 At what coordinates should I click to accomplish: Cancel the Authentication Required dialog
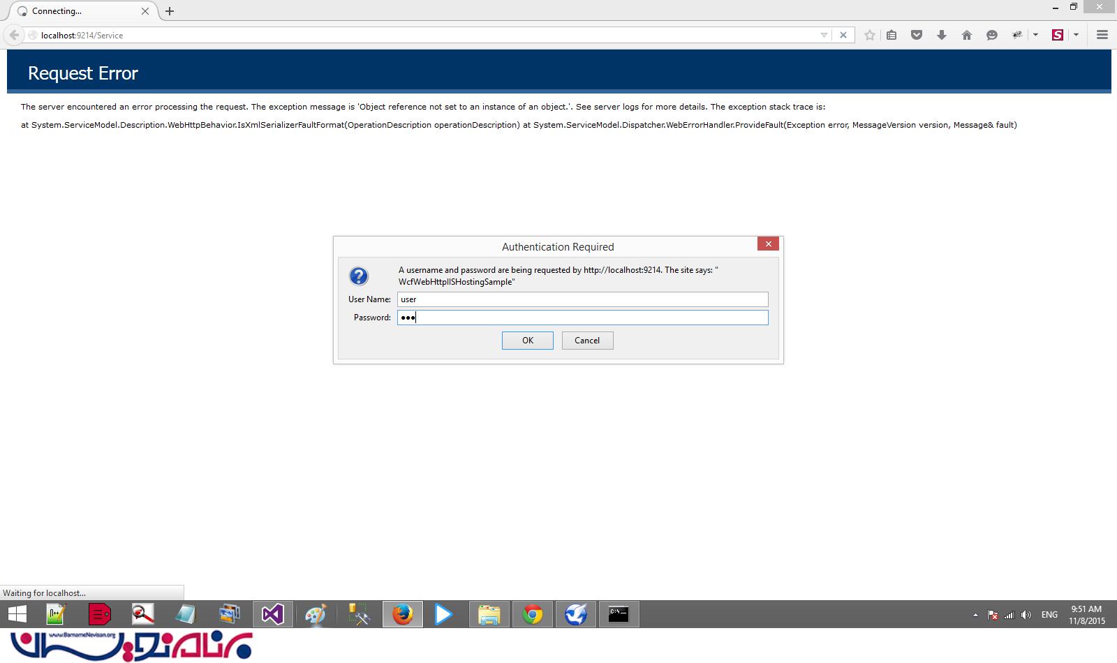pos(587,341)
